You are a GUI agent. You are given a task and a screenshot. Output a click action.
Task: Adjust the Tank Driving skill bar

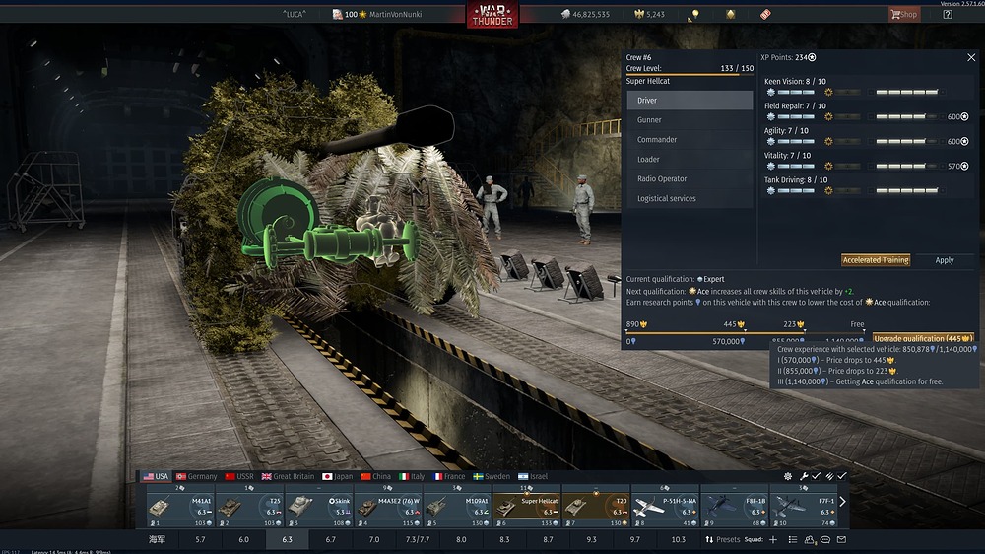906,190
